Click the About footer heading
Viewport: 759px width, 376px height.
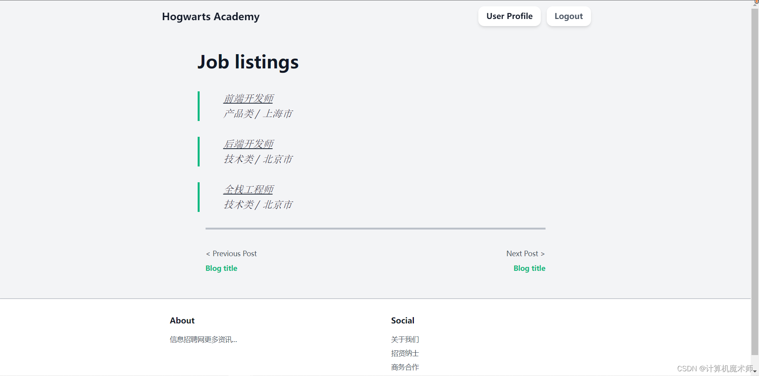click(182, 321)
